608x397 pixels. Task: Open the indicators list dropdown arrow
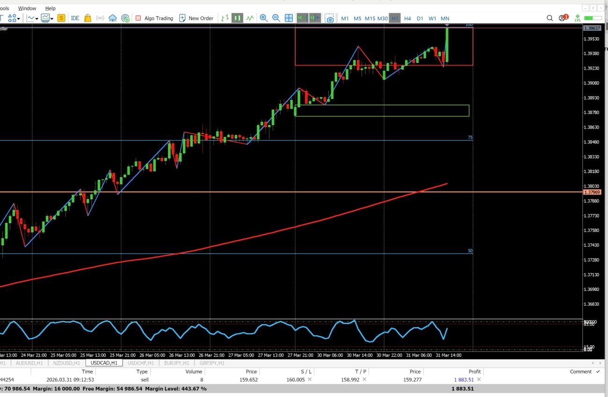click(x=52, y=19)
